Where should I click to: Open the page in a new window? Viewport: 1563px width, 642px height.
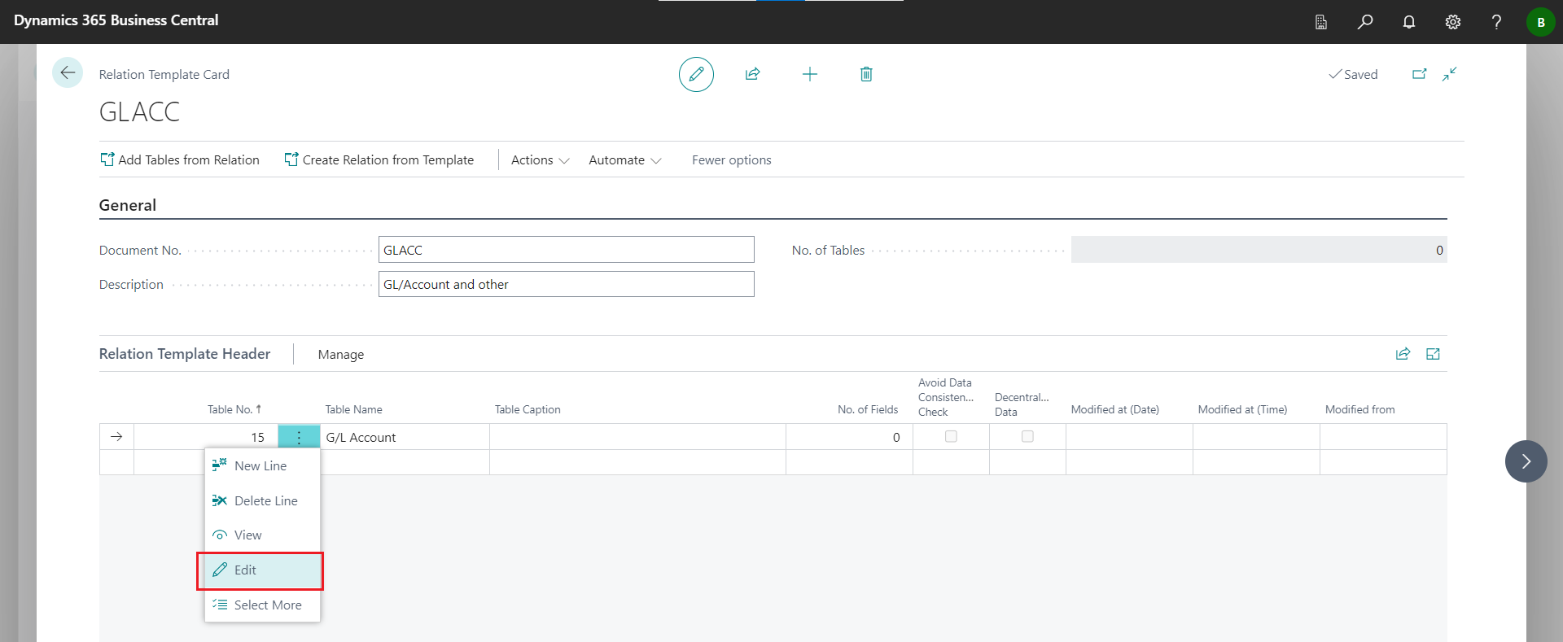[x=1419, y=74]
